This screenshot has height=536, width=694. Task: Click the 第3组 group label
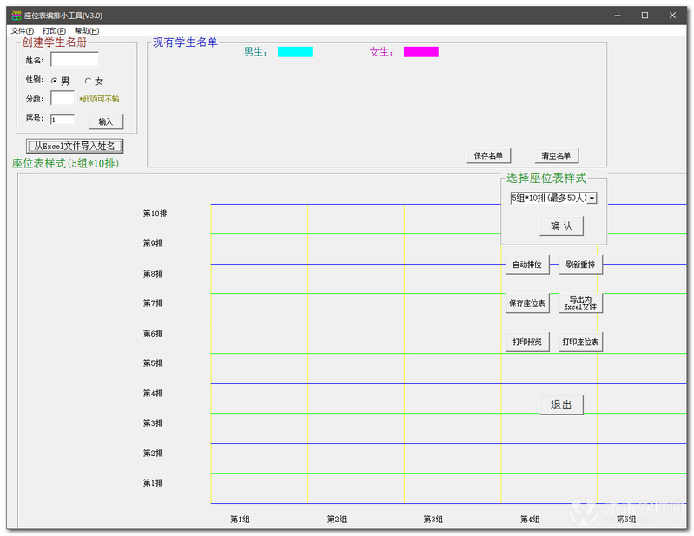(x=433, y=520)
